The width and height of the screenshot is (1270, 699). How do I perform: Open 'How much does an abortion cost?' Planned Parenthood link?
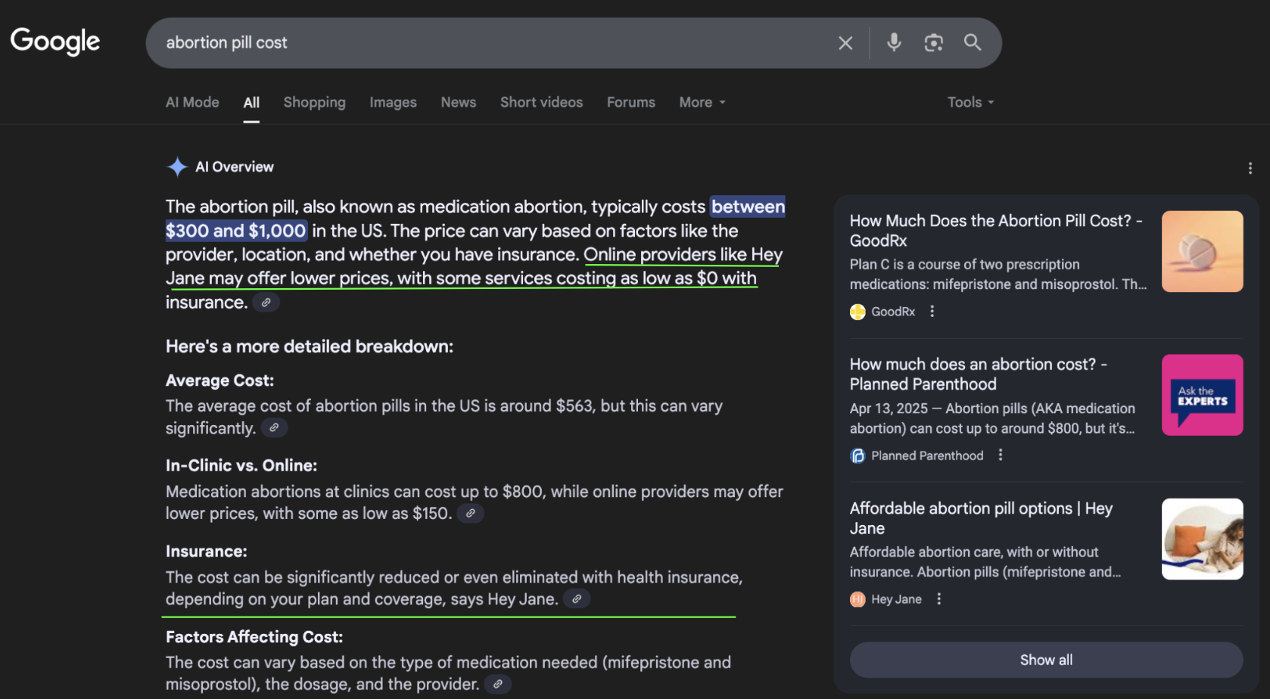(979, 374)
